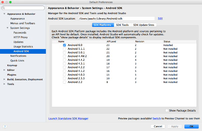Expand the Editor tree arrow
Image resolution: width=202 pixels, height=131 pixels.
point(4,70)
